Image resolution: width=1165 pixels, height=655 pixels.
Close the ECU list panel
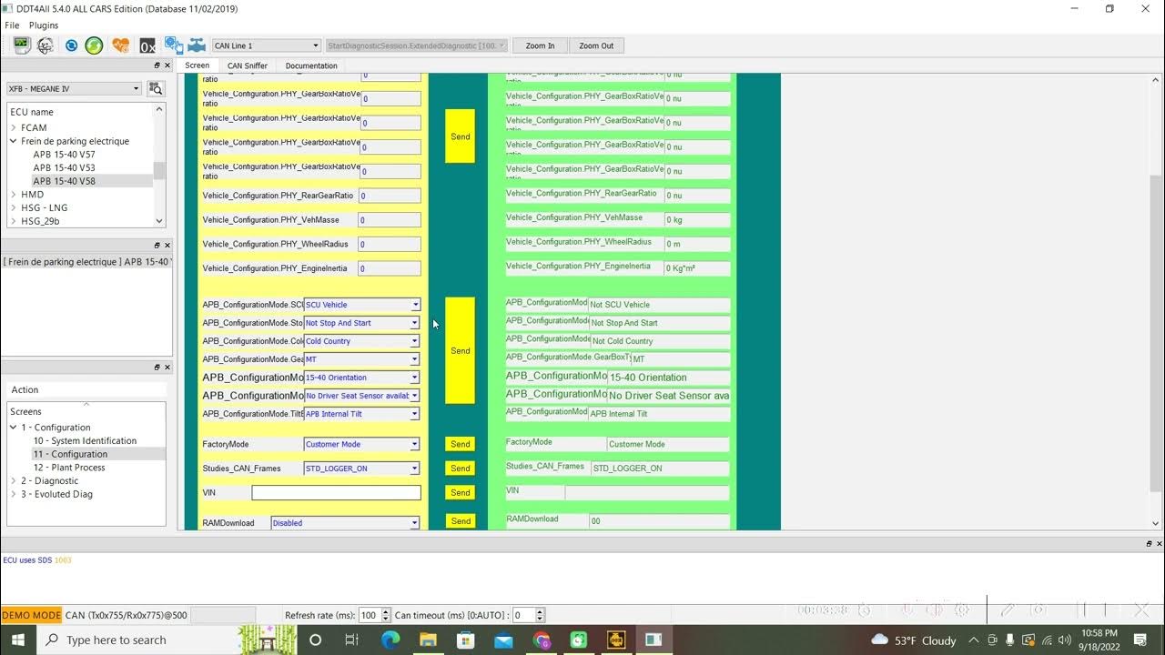pos(167,65)
